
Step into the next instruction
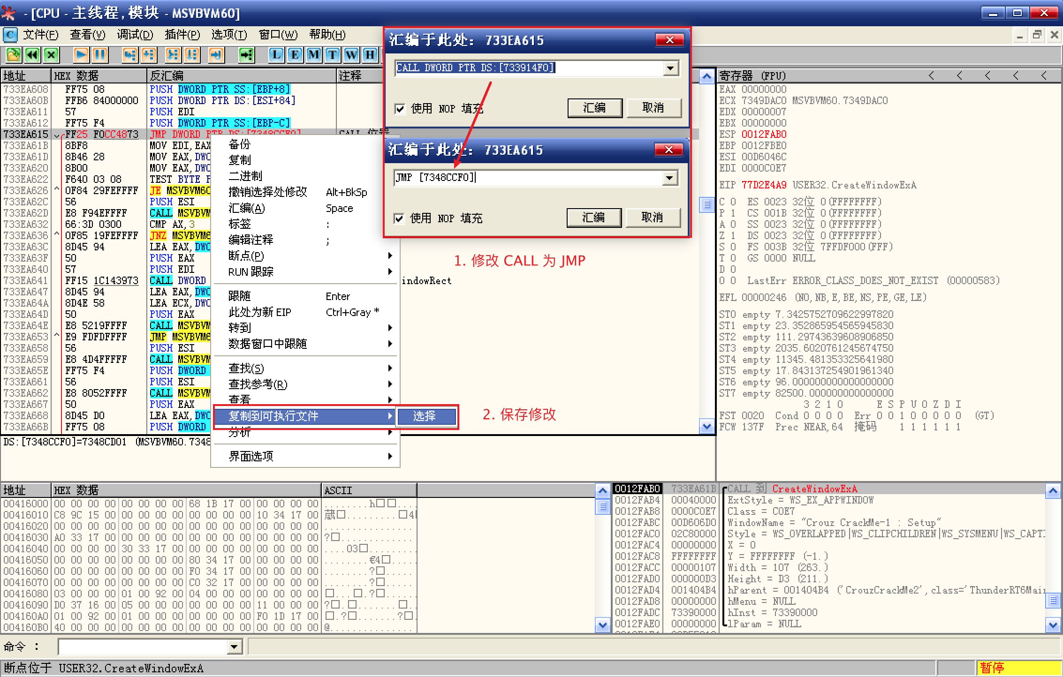tap(130, 55)
